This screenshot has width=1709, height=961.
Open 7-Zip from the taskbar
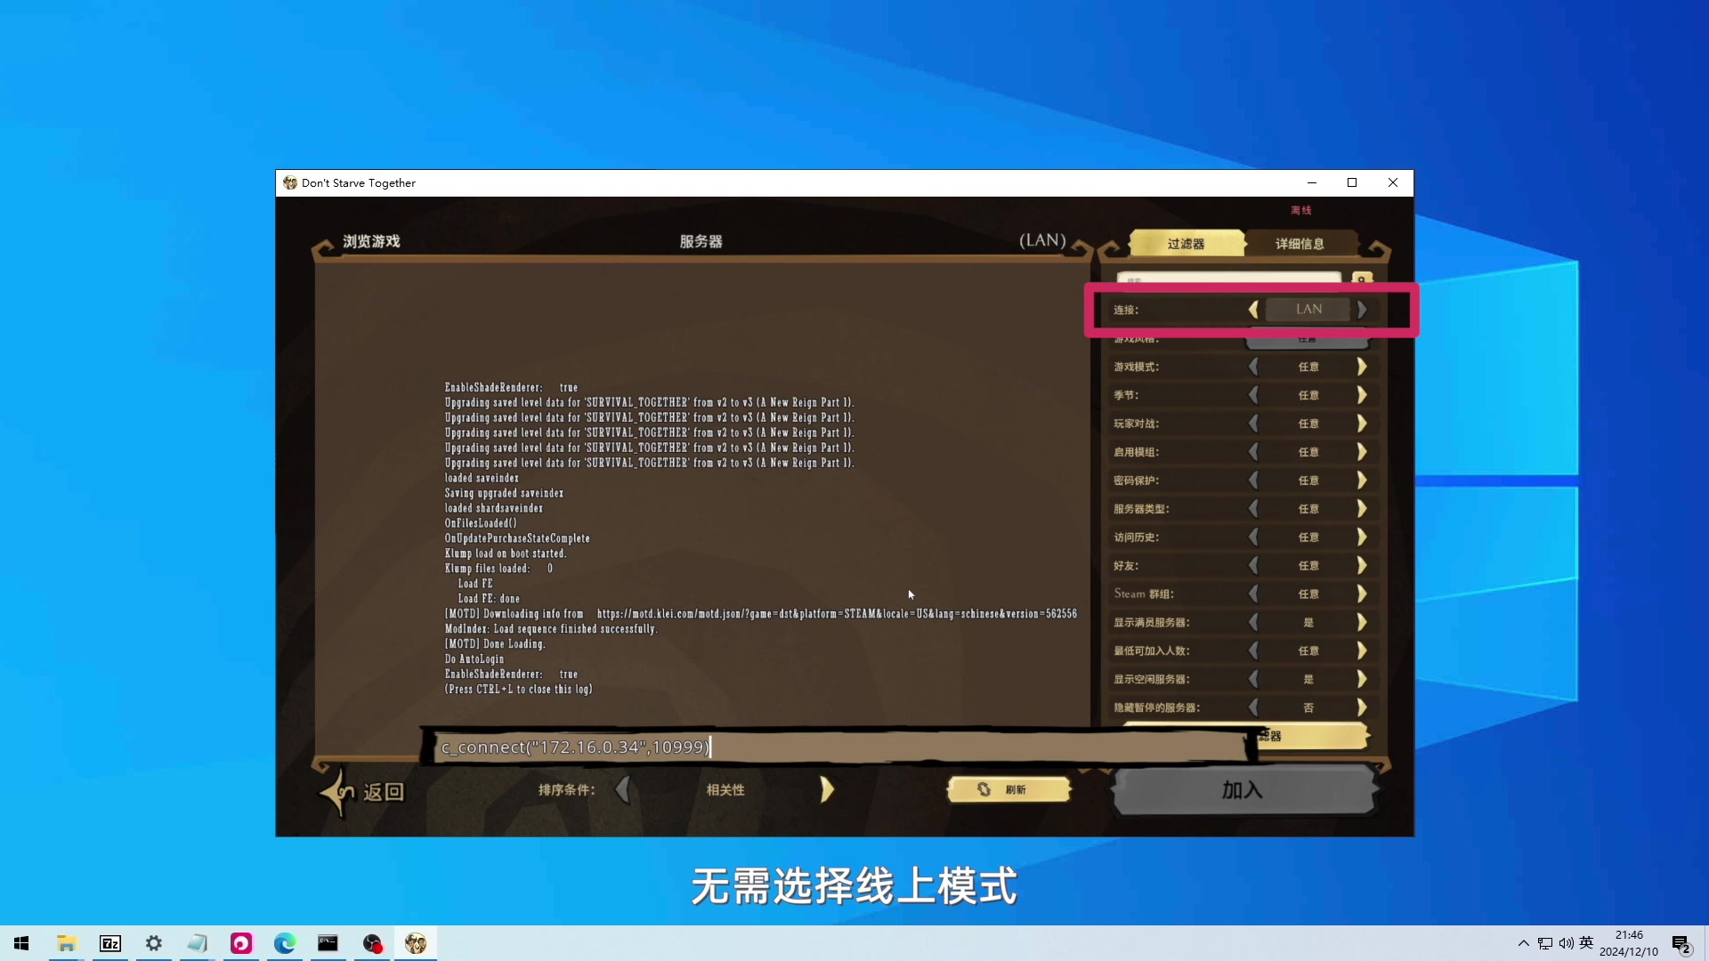click(110, 943)
